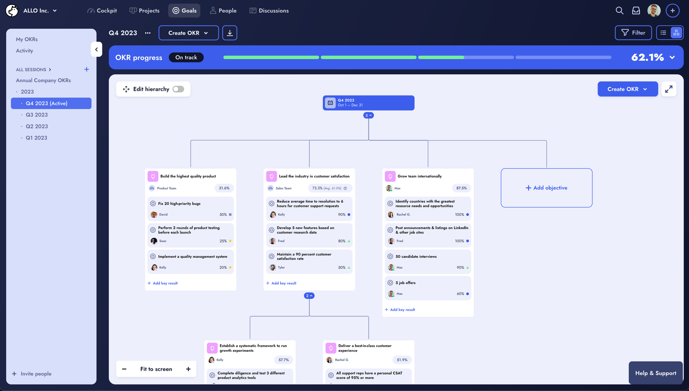Click the top-right round plus icon
689x391 pixels.
tap(672, 11)
